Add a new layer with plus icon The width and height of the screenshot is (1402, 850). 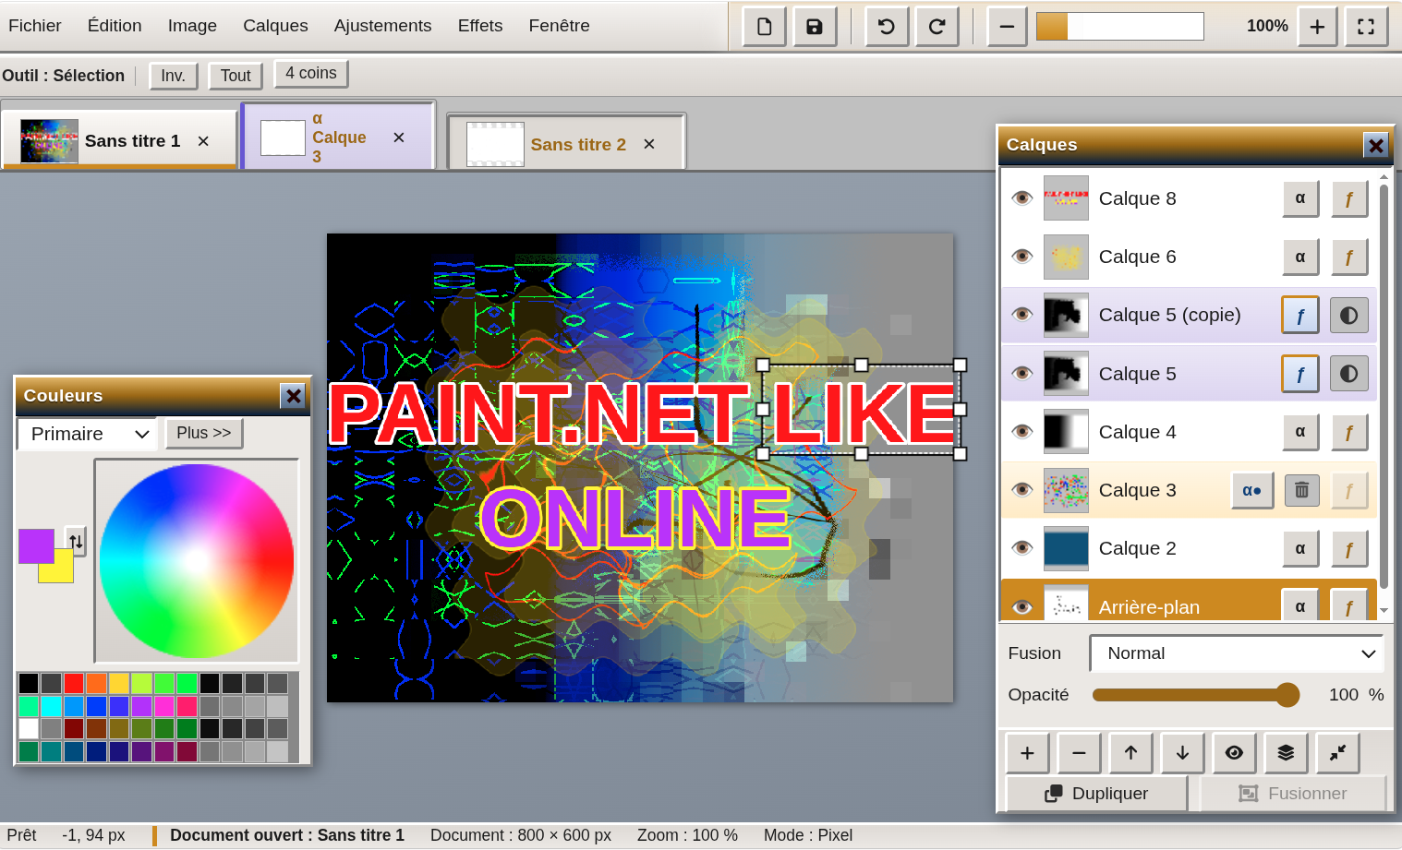[1027, 753]
